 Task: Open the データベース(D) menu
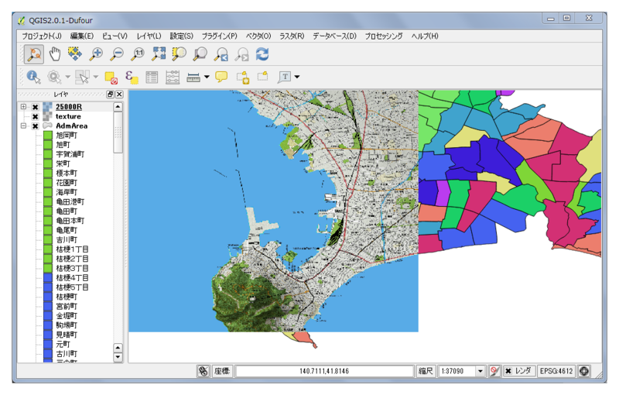coord(334,36)
